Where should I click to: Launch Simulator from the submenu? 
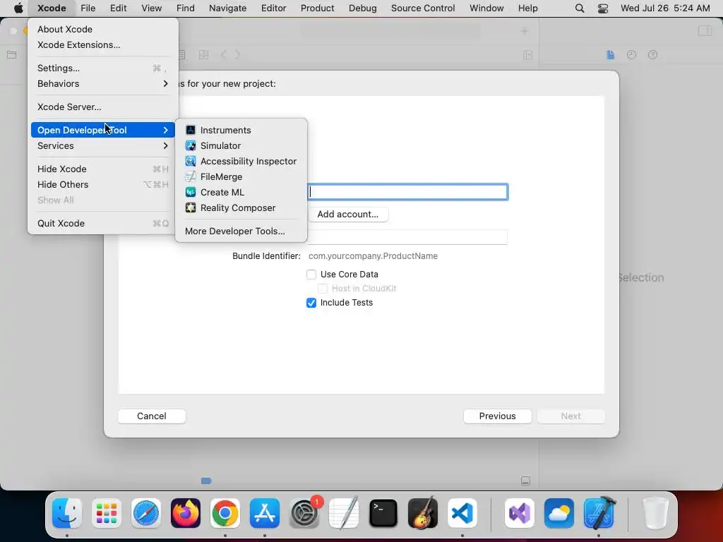pos(241,145)
